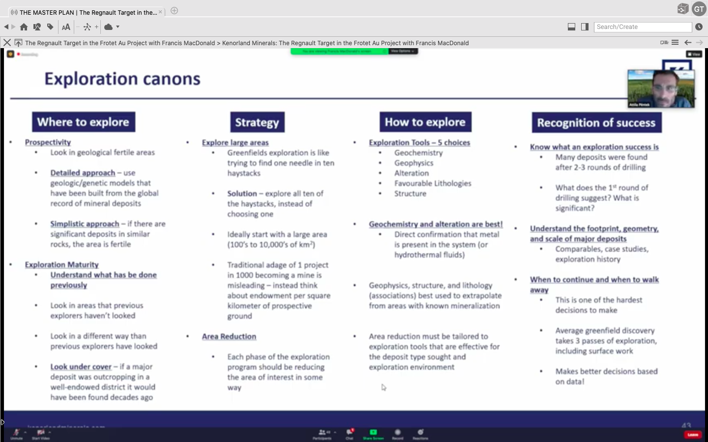Click the presenter webcam thumbnail
This screenshot has height=442, width=708.
[x=661, y=89]
